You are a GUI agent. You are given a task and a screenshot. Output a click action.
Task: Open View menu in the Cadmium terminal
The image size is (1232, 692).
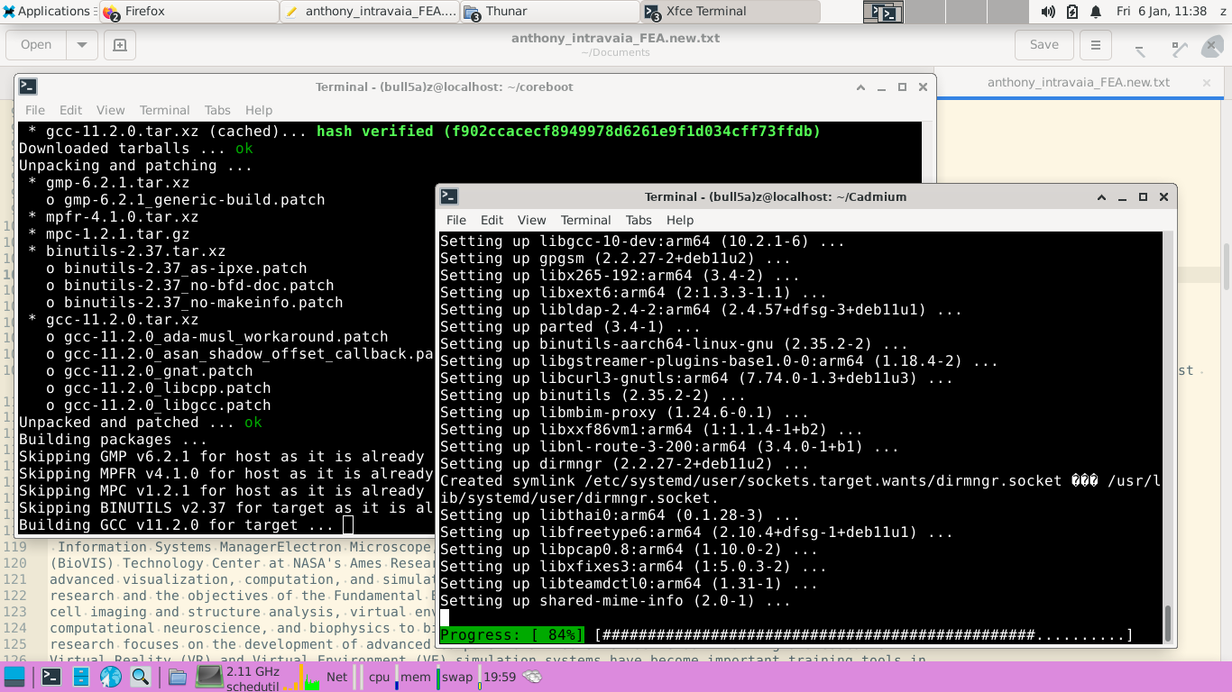point(531,220)
